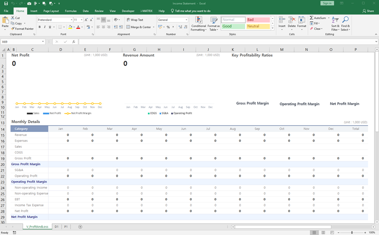Open the Pretendard font name dropdown
379x235 pixels.
pos(72,20)
